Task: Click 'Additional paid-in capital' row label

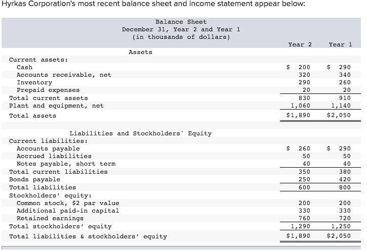Action: click(x=68, y=211)
